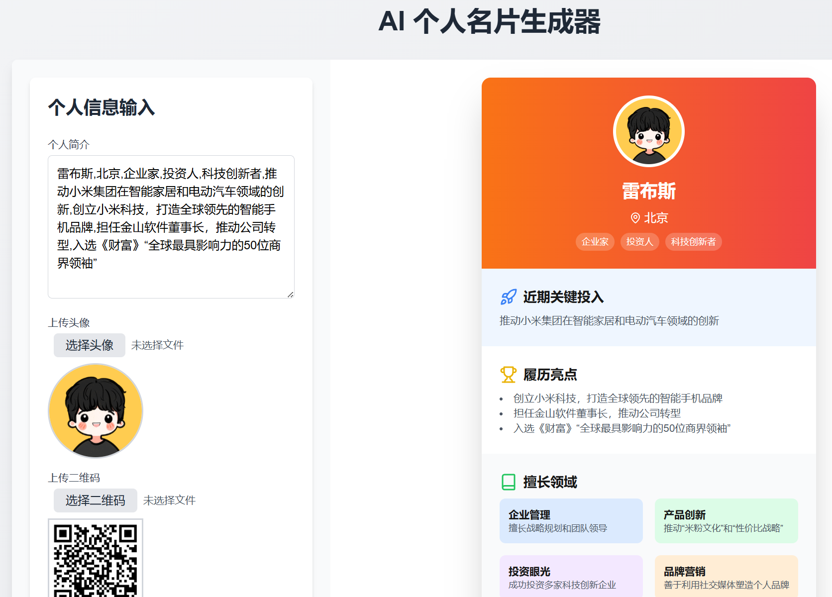Click the 履历亮点 heading
The width and height of the screenshot is (832, 597).
pos(550,375)
